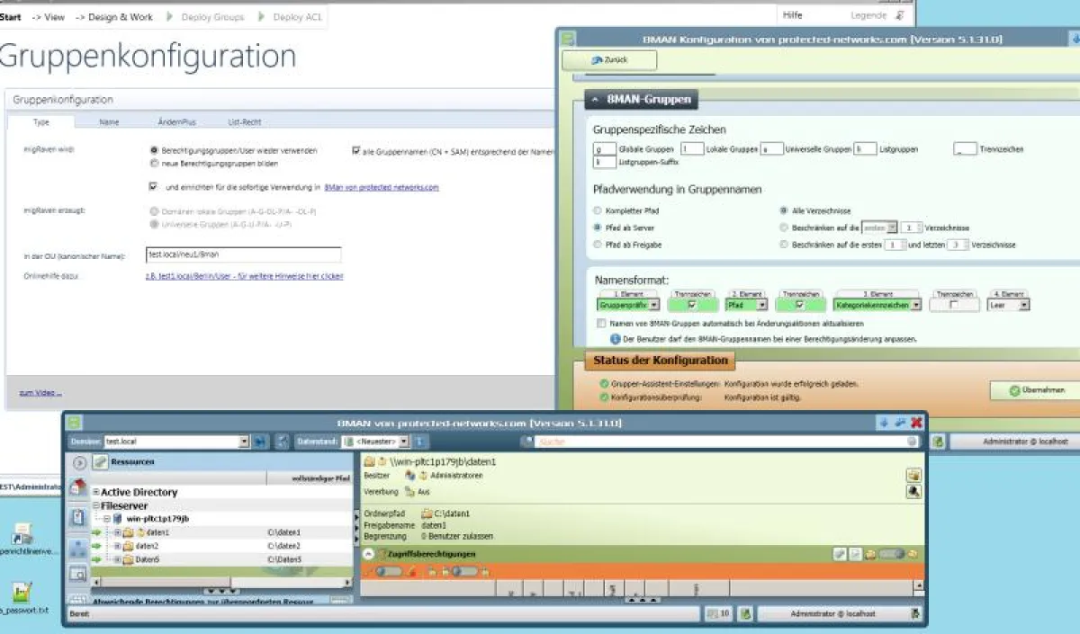Toggle alle Gruppennamen (CN + SAM) checkbox
Screen dimensions: 1080x634
(x=356, y=151)
